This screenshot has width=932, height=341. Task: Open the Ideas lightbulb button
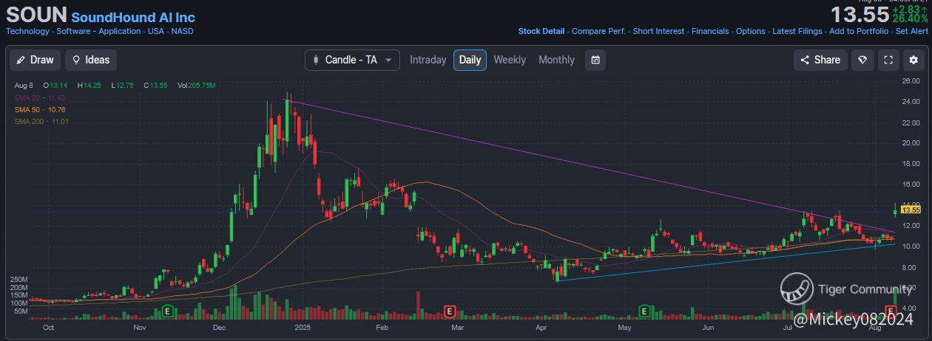(91, 60)
